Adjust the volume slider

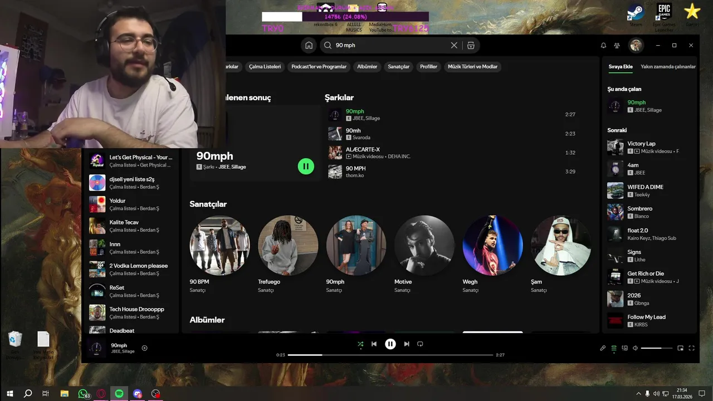656,348
